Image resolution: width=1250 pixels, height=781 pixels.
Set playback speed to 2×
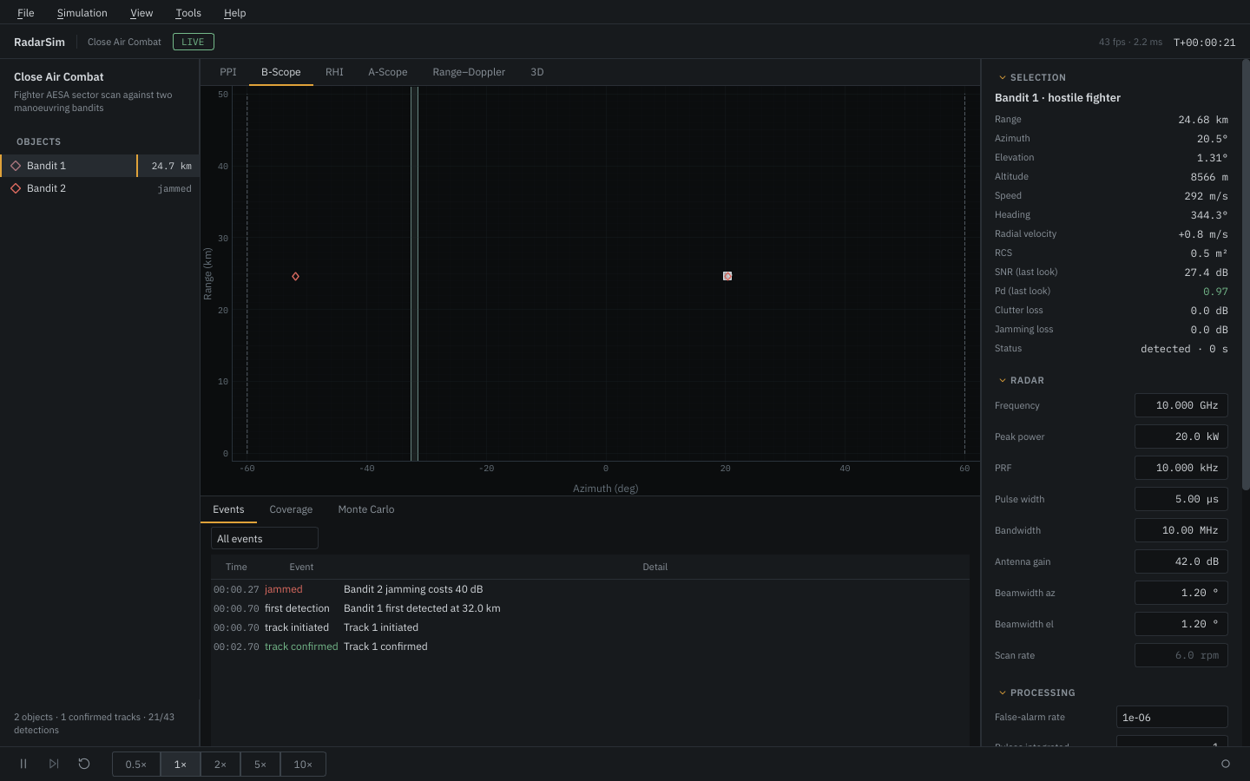[220, 765]
